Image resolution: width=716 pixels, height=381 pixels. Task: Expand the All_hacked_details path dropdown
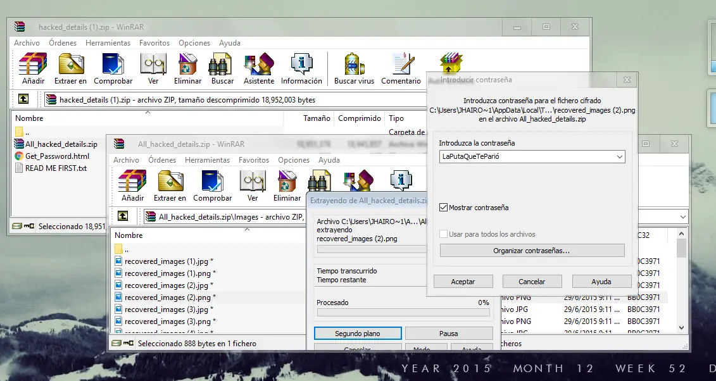click(682, 216)
